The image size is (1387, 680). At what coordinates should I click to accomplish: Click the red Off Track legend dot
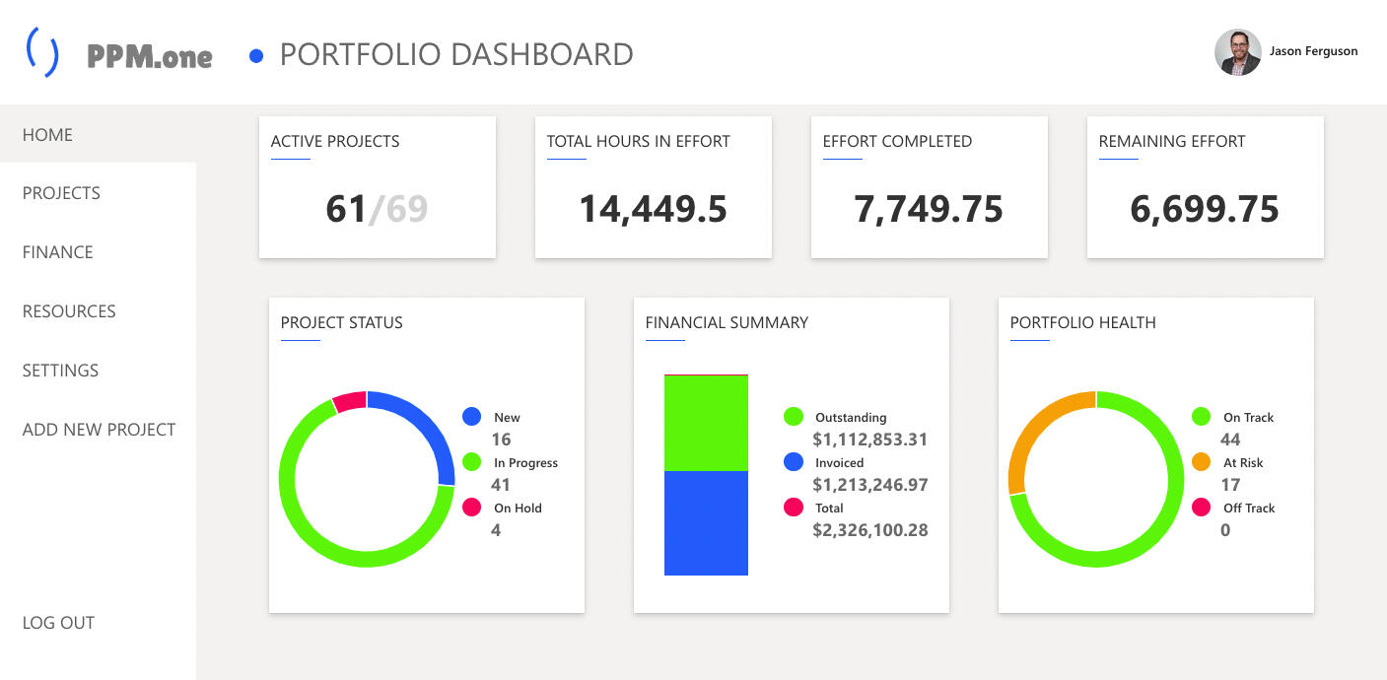(1201, 508)
